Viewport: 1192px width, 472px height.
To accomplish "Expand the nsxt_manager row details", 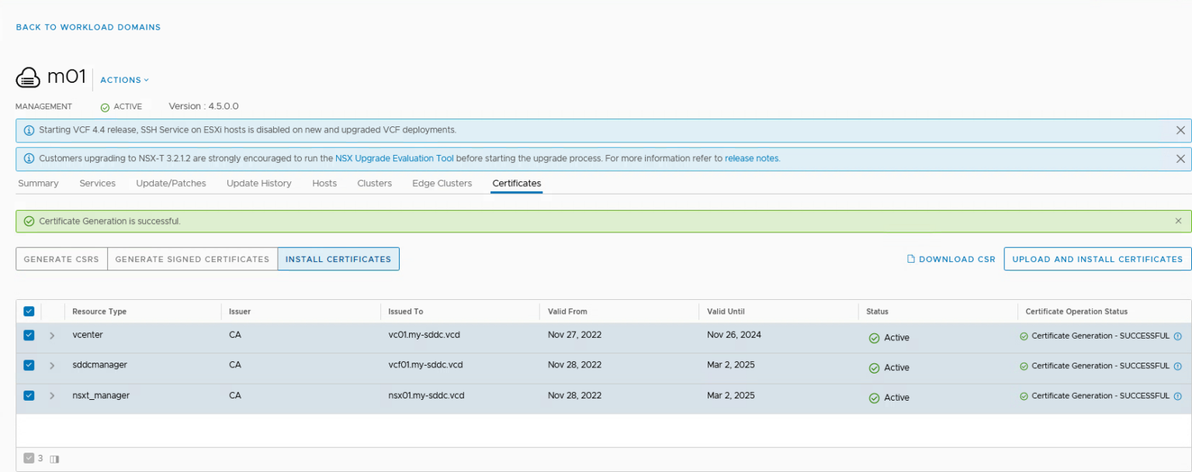I will [x=52, y=395].
